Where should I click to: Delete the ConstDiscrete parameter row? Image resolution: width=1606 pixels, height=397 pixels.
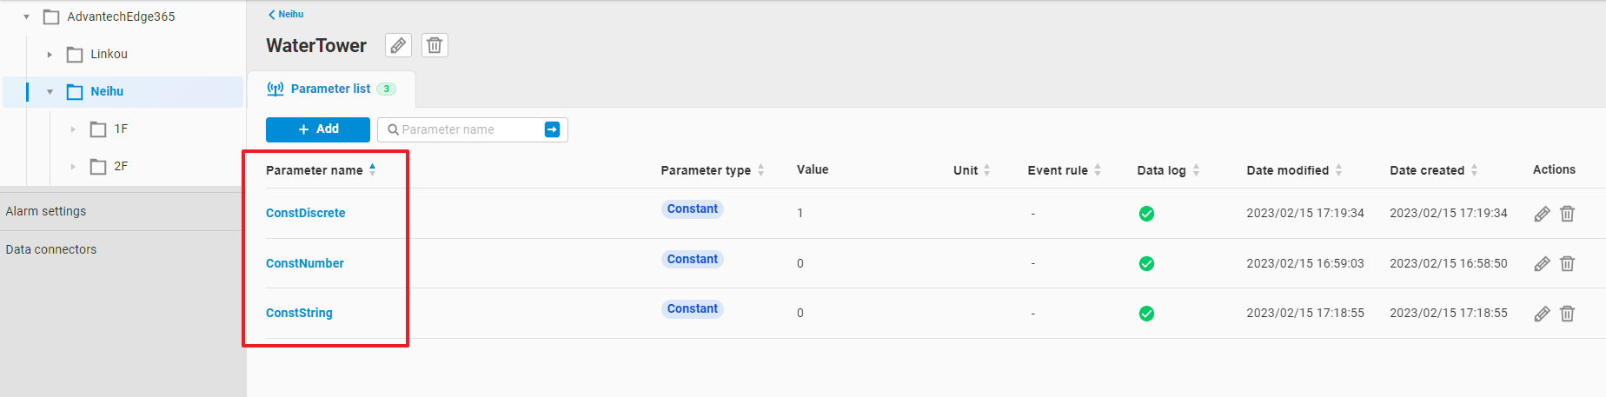[1567, 214]
